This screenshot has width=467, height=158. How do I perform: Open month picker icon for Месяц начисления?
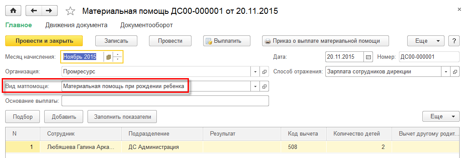click(x=108, y=57)
